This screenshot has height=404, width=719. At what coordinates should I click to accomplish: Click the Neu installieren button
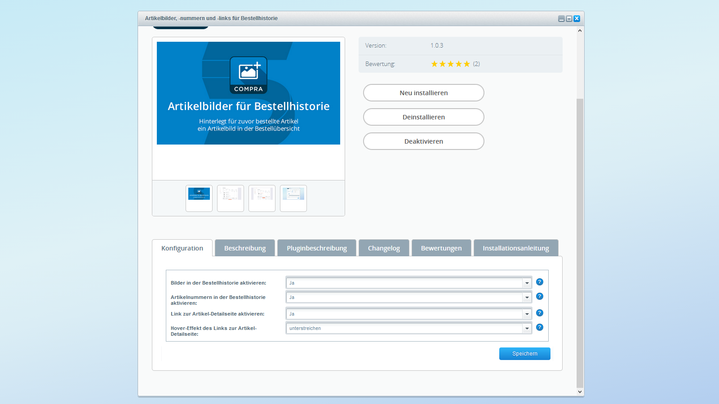424,93
